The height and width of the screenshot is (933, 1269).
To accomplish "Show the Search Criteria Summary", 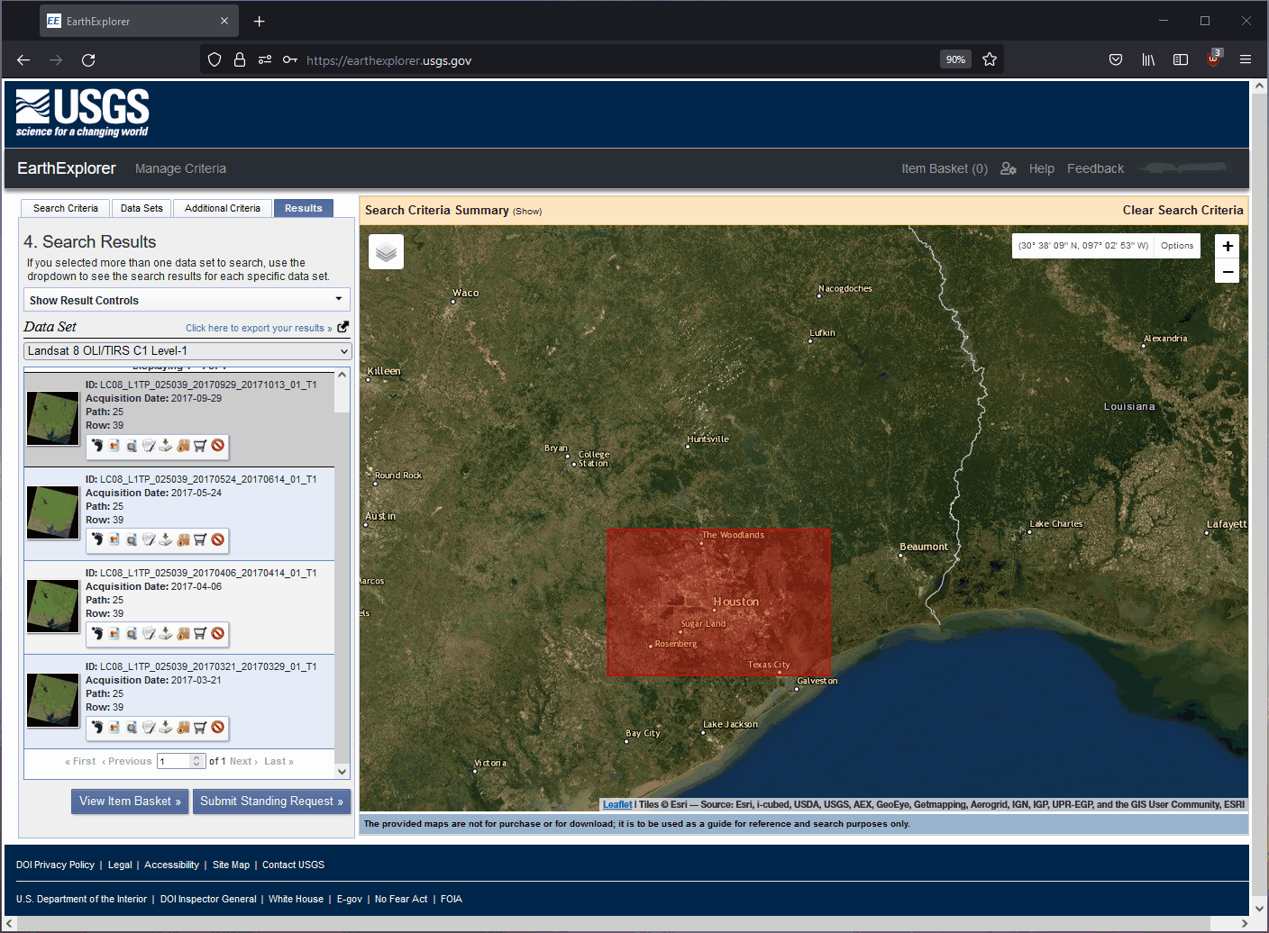I will 527,212.
